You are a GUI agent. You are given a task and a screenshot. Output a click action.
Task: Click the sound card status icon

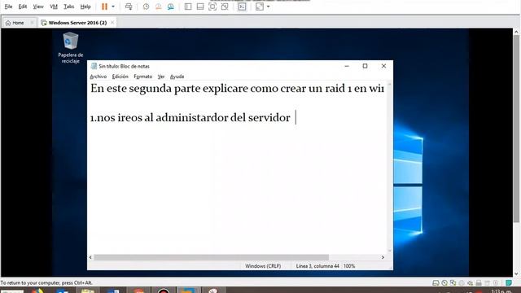tap(471, 283)
